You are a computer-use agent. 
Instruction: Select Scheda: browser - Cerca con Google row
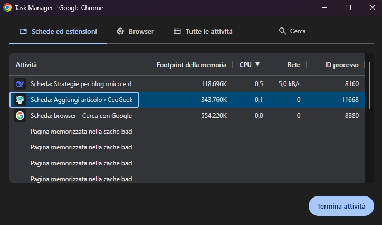[187, 116]
